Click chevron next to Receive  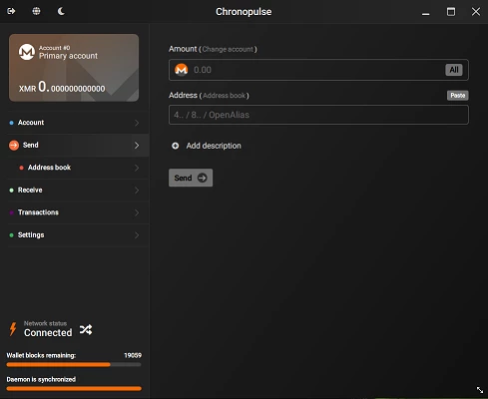(137, 191)
